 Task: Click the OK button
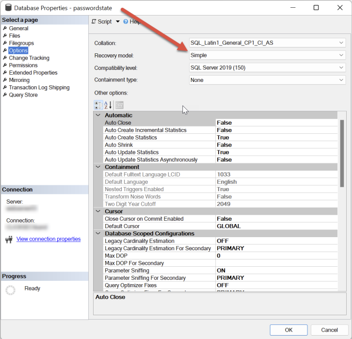coord(288,330)
